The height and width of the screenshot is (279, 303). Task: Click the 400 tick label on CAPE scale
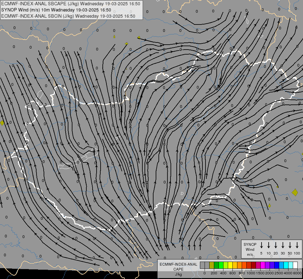coord(223,273)
